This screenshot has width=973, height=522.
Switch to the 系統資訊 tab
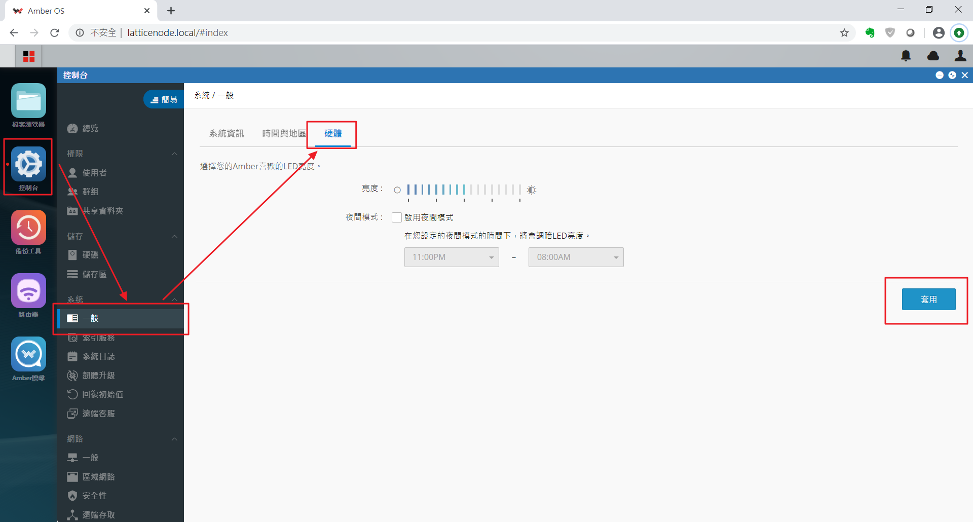227,133
